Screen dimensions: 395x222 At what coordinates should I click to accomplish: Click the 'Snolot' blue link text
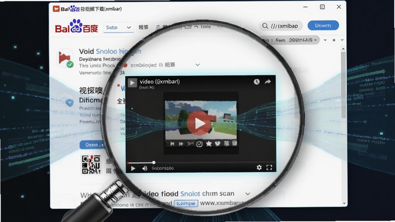(x=190, y=193)
